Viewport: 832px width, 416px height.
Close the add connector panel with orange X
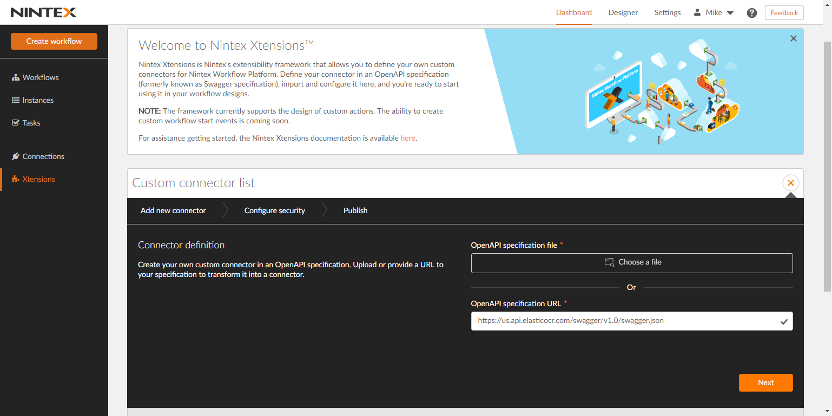tap(791, 183)
